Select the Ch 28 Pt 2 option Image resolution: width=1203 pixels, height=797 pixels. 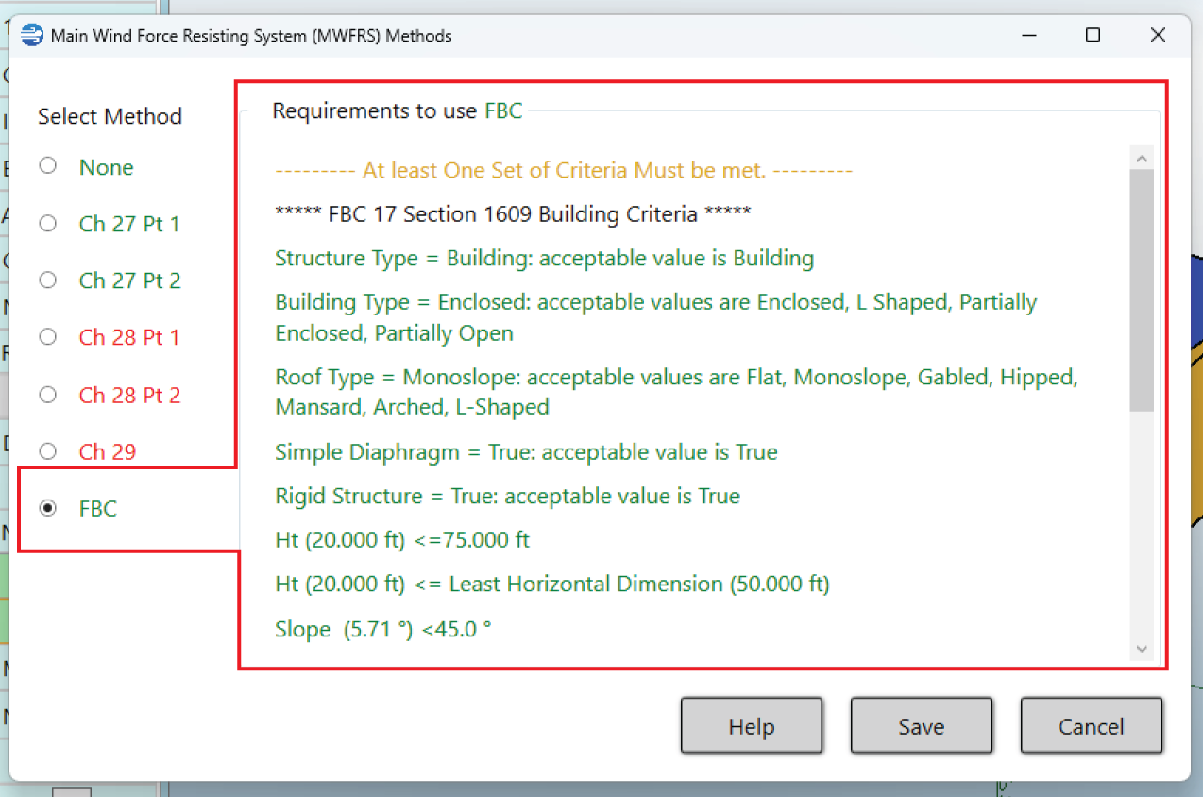pyautogui.click(x=48, y=395)
